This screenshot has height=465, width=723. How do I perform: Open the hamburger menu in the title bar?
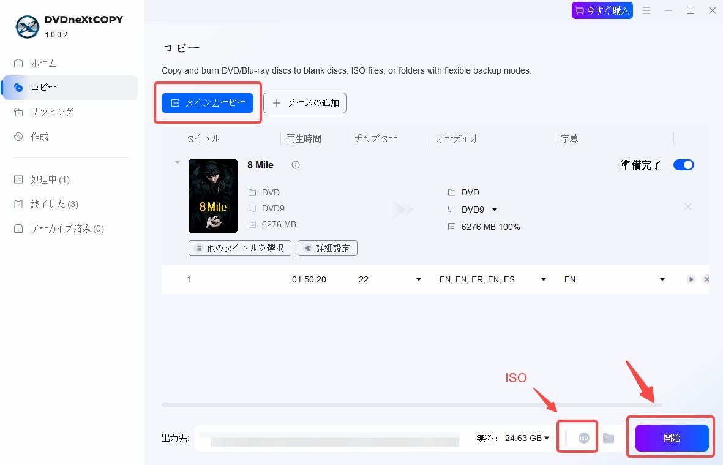646,10
